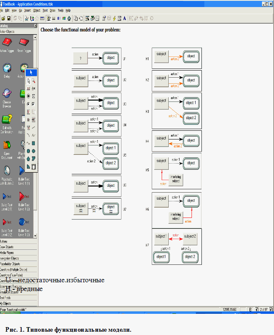274x335 pixels.
Task: Click 'Choose the functional model of your problem:' heading
Action: pyautogui.click(x=80, y=30)
